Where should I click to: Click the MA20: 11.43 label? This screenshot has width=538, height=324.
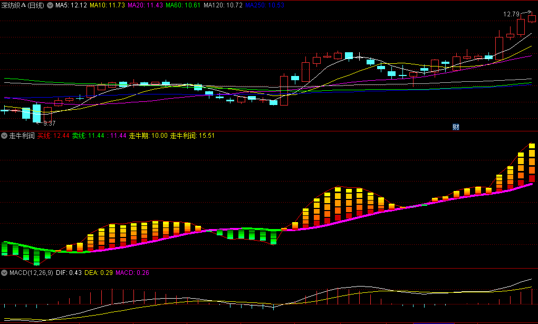click(x=145, y=5)
